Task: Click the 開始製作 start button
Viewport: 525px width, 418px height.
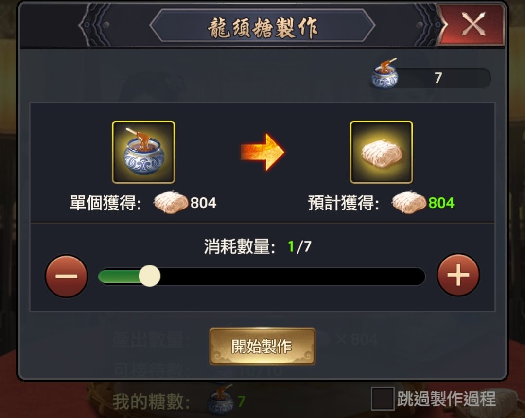Action: pyautogui.click(x=262, y=346)
